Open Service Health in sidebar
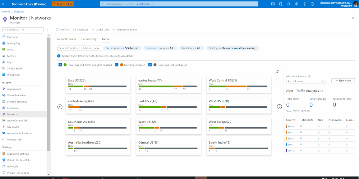Viewport: 359px width, 179px height. (15, 68)
